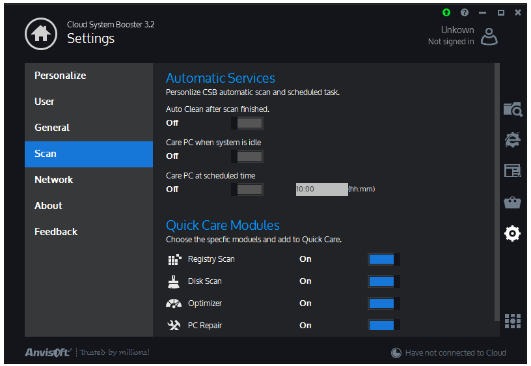The width and height of the screenshot is (531, 366).
Task: Select the Personalize settings tab
Action: pos(61,76)
